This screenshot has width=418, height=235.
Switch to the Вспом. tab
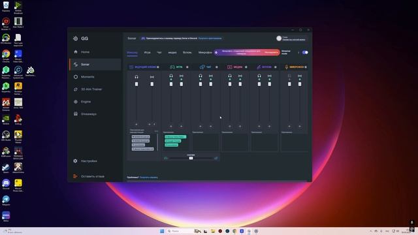point(187,52)
